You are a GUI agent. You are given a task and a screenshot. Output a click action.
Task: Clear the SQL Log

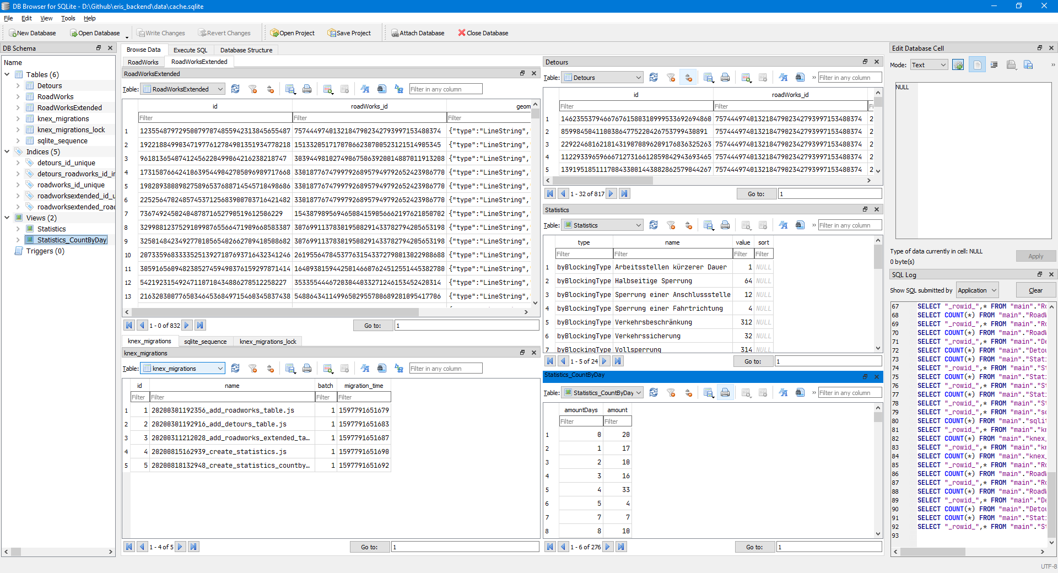[1036, 290]
